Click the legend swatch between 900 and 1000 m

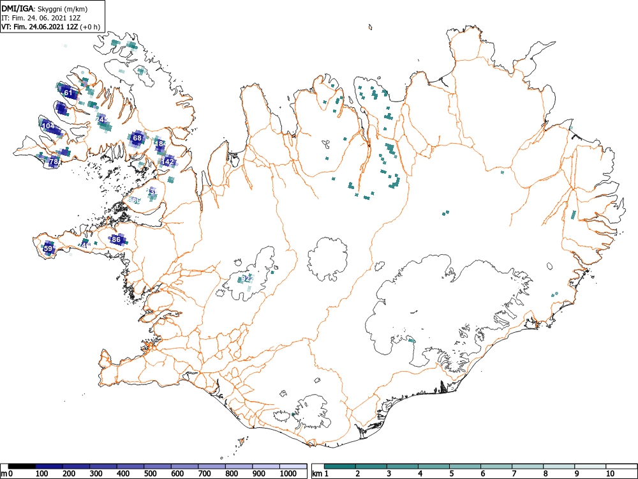coord(266,466)
